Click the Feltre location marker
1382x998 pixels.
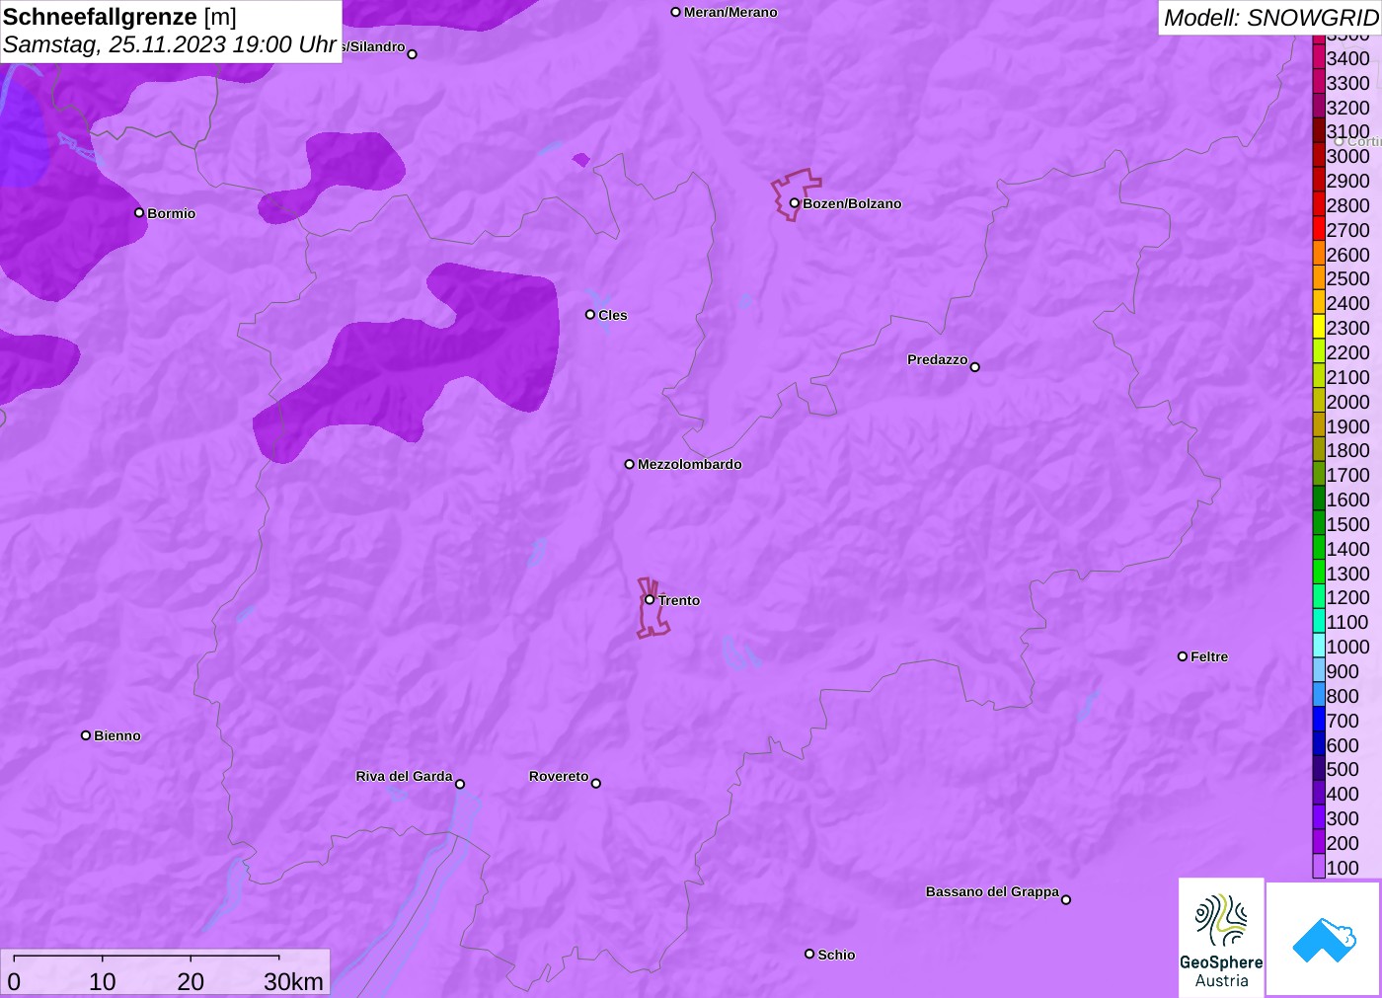[x=1183, y=655]
